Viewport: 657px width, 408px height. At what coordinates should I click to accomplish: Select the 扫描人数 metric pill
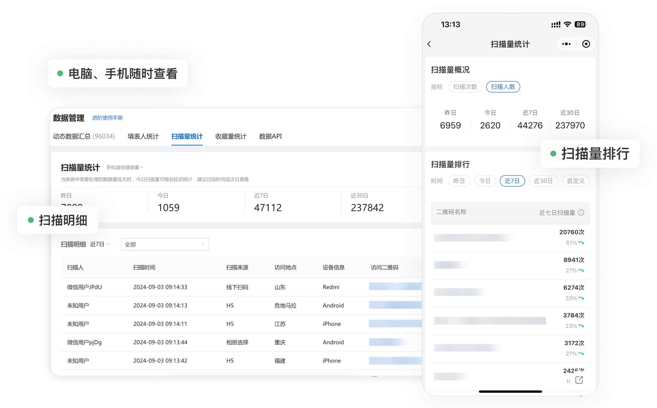[x=503, y=87]
